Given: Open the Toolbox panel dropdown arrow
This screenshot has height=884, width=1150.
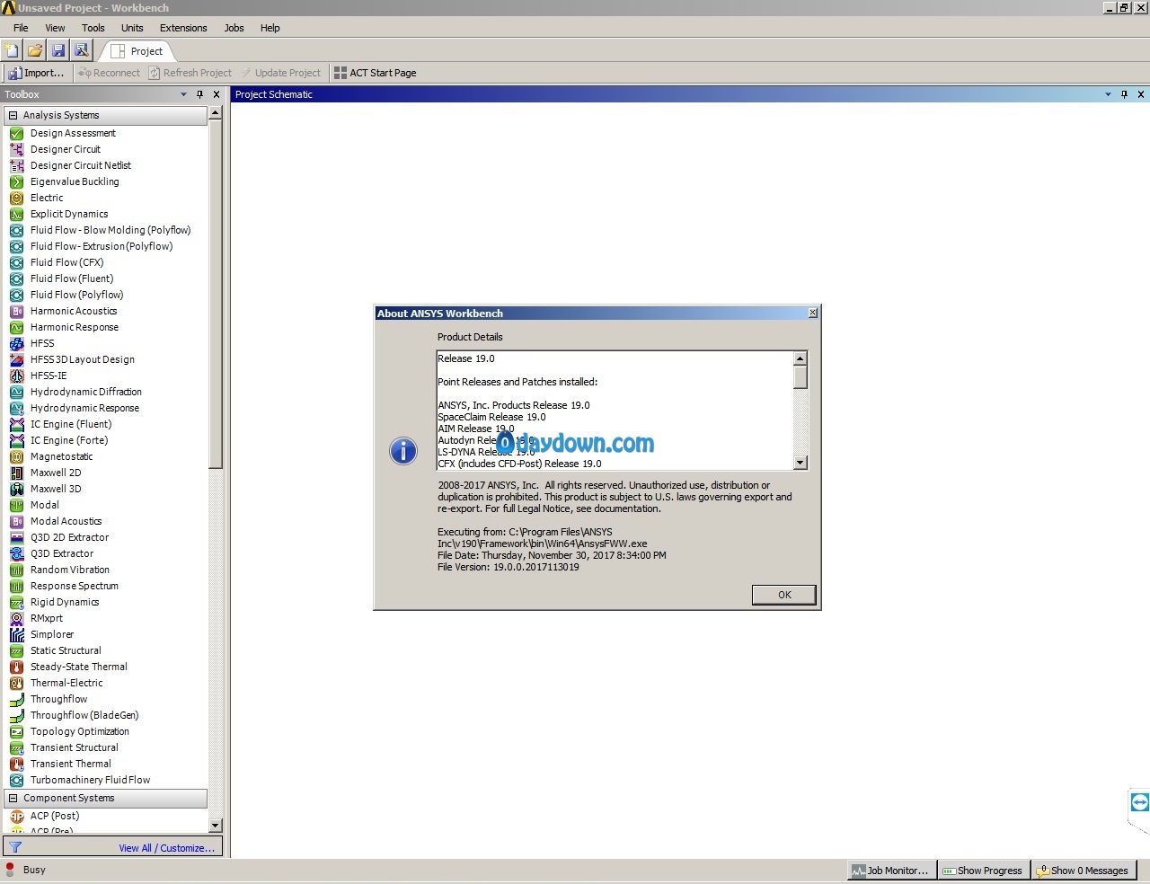Looking at the screenshot, I should (183, 94).
